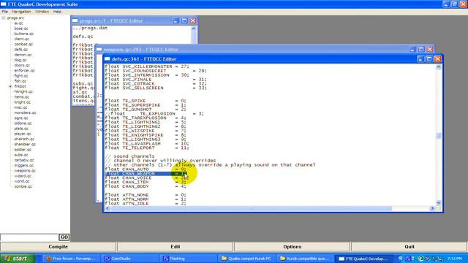Open the File menu
The height and width of the screenshot is (263, 468).
pyautogui.click(x=5, y=12)
